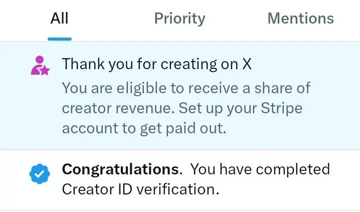This screenshot has width=360, height=212.
Task: Click the "creator revenue" phrase
Action: [x=118, y=109]
